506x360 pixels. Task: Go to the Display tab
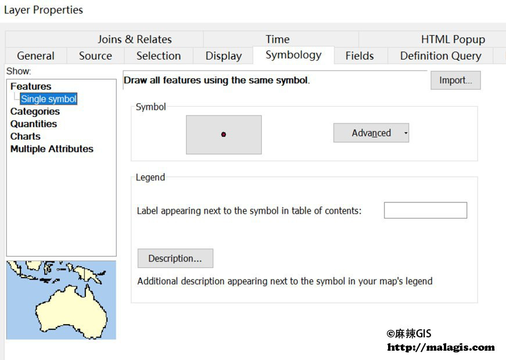click(223, 56)
